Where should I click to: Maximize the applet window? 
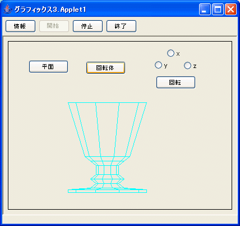tap(218, 9)
